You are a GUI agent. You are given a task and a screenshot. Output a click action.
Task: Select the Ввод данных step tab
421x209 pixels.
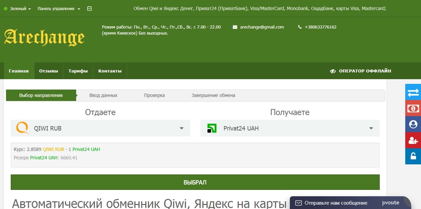click(x=103, y=95)
